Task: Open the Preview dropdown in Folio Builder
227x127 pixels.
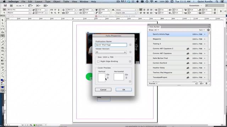Action: [153, 83]
